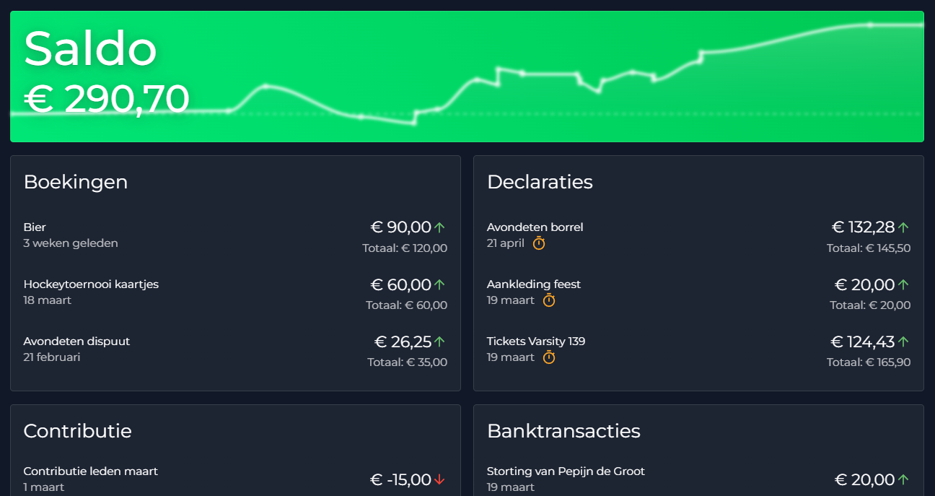Click the pending timer icon for Aankleding feest
Viewport: 935px width, 496px height.
(549, 300)
